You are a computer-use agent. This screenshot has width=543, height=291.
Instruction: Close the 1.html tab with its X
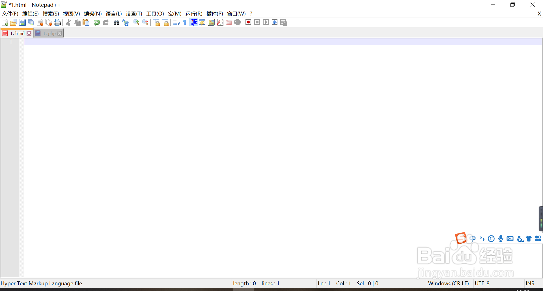[x=29, y=33]
